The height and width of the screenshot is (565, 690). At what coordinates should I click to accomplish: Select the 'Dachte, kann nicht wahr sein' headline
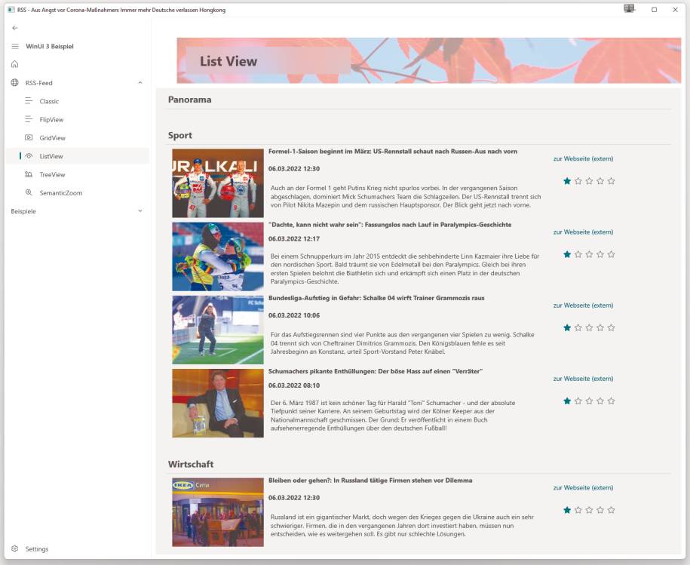coord(390,225)
